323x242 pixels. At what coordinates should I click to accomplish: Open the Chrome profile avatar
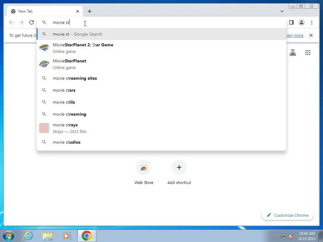[x=301, y=22]
